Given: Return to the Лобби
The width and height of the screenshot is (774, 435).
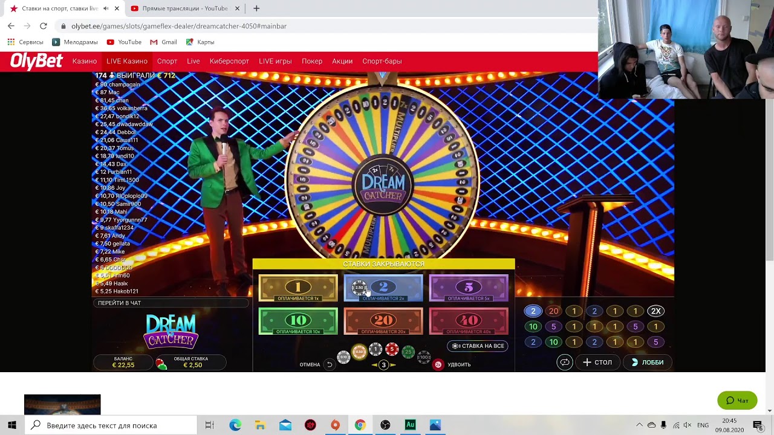Looking at the screenshot, I should tap(648, 362).
